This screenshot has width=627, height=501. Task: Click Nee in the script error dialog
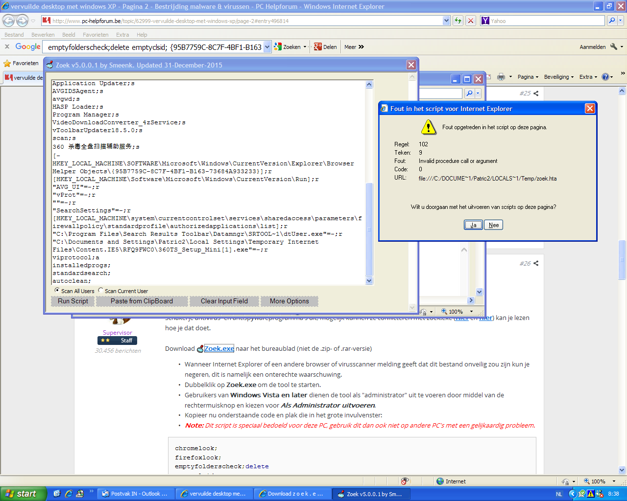[x=493, y=225]
